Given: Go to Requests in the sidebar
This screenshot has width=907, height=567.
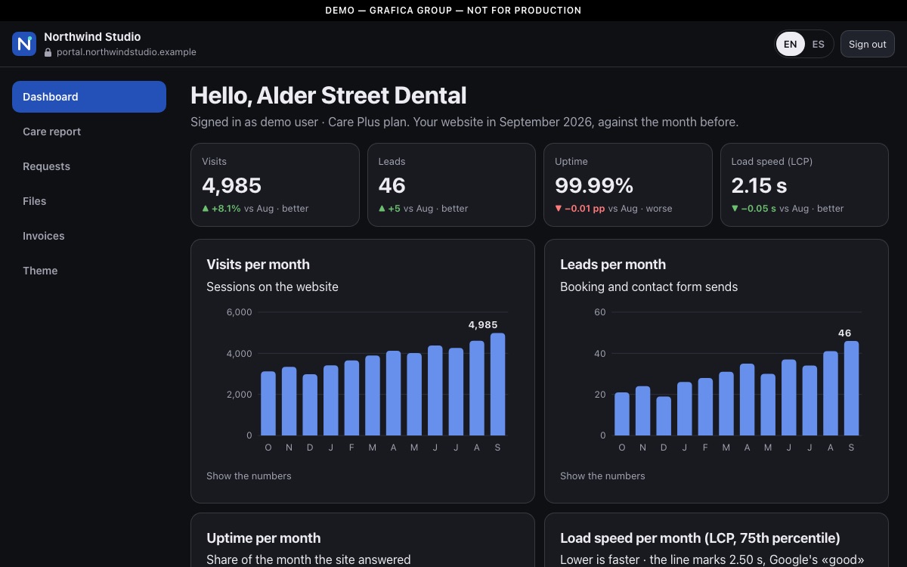Looking at the screenshot, I should click(89, 166).
